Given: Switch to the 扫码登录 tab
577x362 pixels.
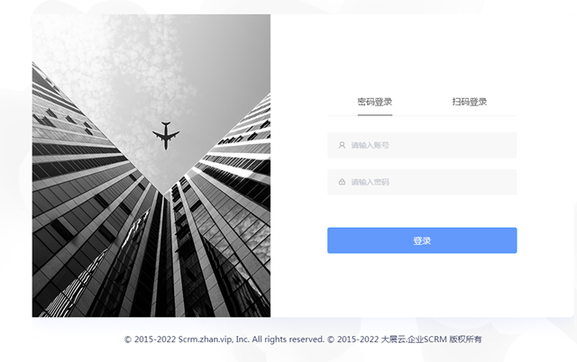Looking at the screenshot, I should (x=470, y=102).
